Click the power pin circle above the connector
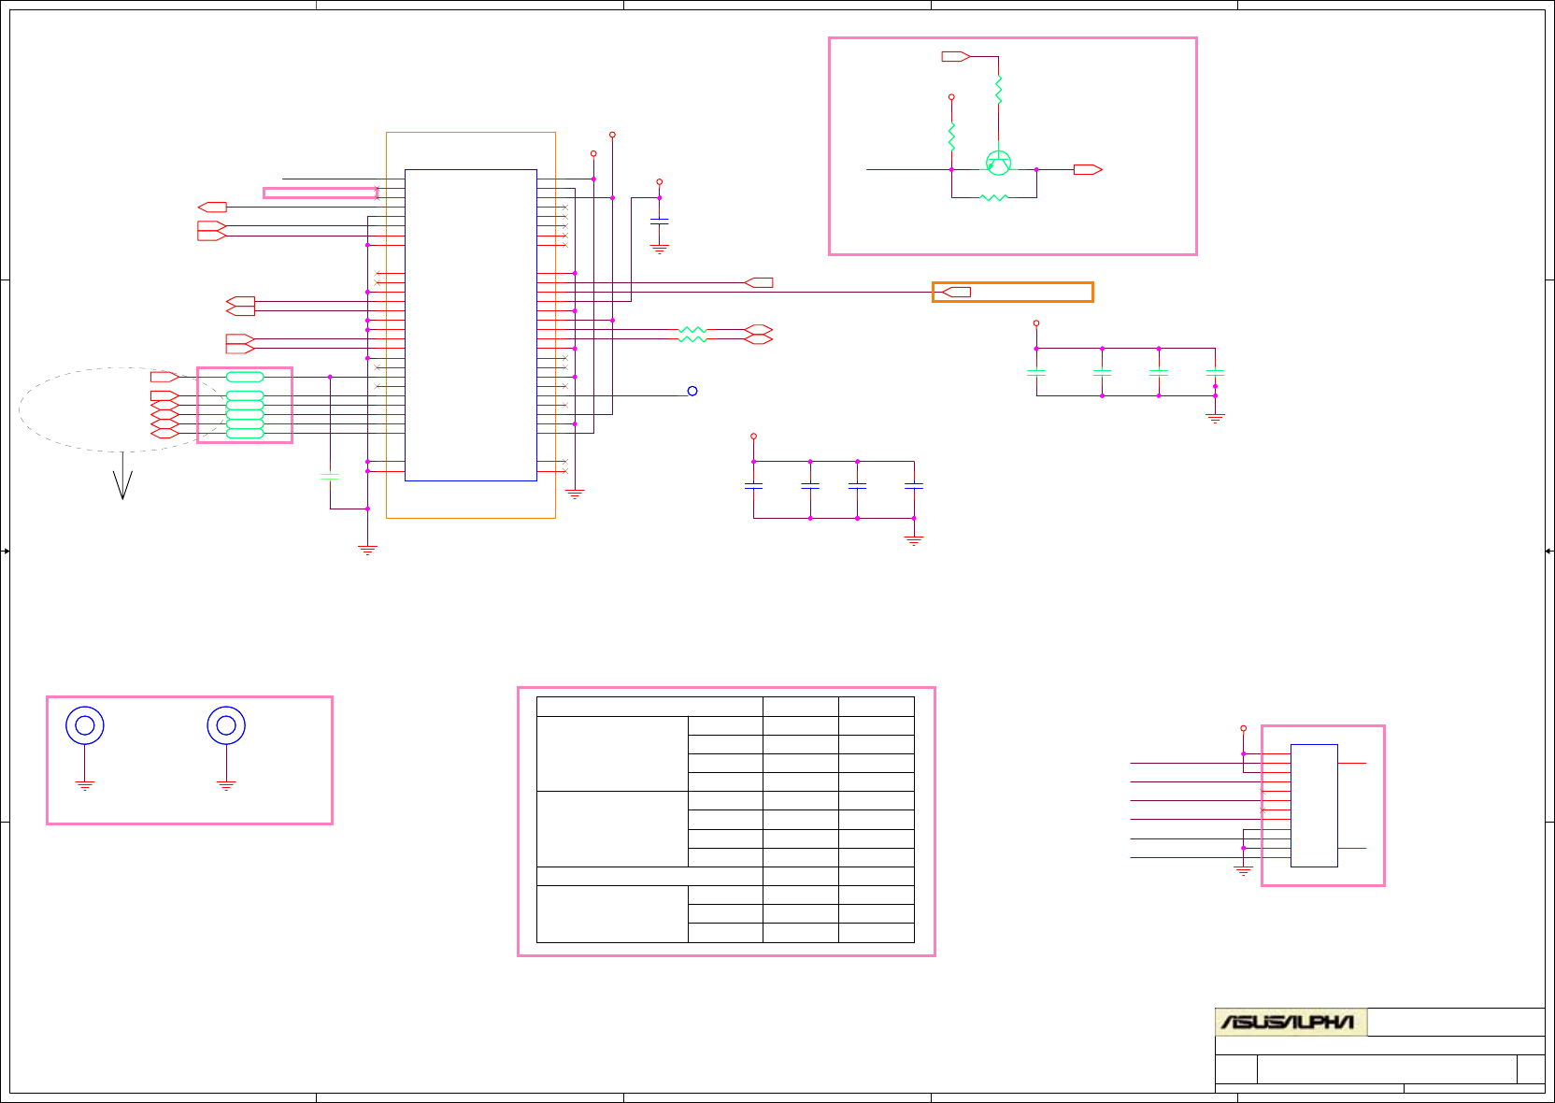Viewport: 1555px width, 1103px height. (x=1243, y=728)
